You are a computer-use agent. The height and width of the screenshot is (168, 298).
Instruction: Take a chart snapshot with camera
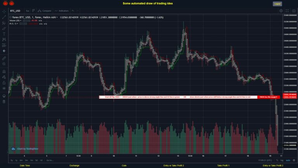[294, 11]
